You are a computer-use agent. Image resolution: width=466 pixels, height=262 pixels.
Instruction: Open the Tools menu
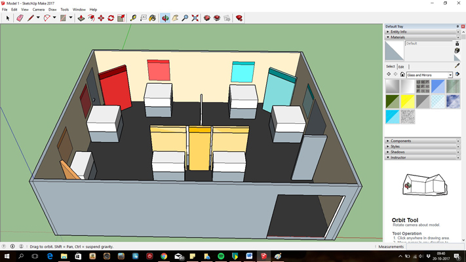click(x=64, y=10)
